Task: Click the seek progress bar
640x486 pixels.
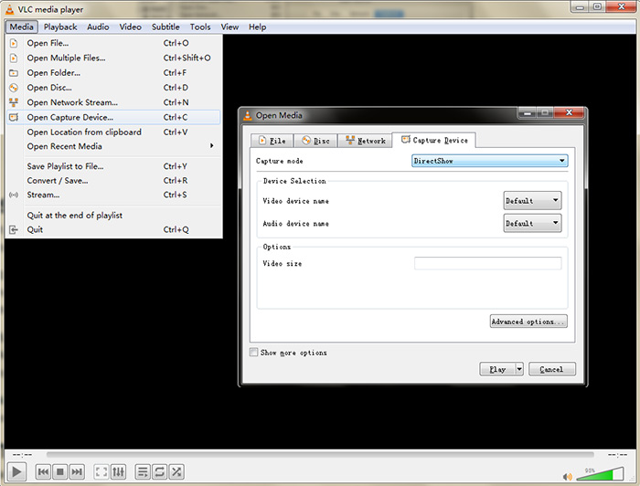Action: coord(320,454)
